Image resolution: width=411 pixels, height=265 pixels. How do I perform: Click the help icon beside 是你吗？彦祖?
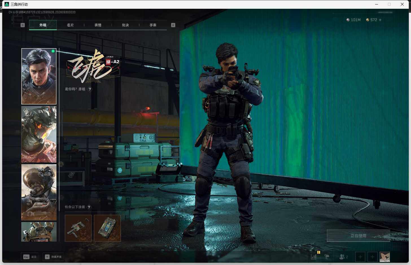pos(90,89)
